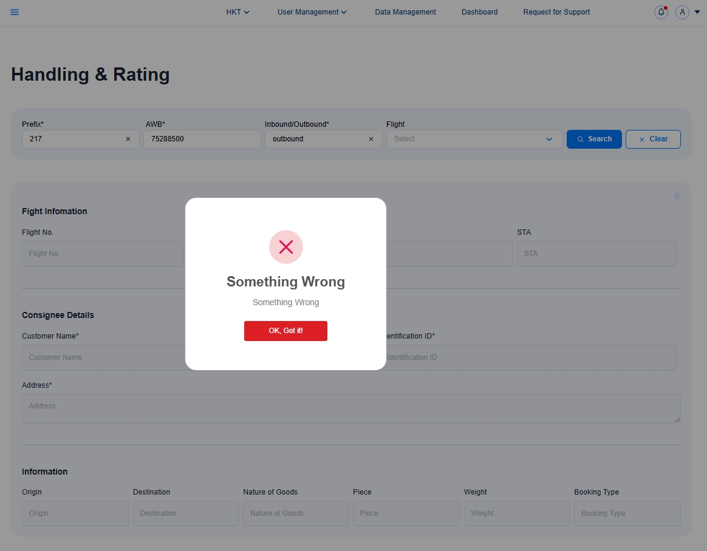Image resolution: width=707 pixels, height=551 pixels.
Task: Focus the Address text area
Action: pyautogui.click(x=350, y=408)
